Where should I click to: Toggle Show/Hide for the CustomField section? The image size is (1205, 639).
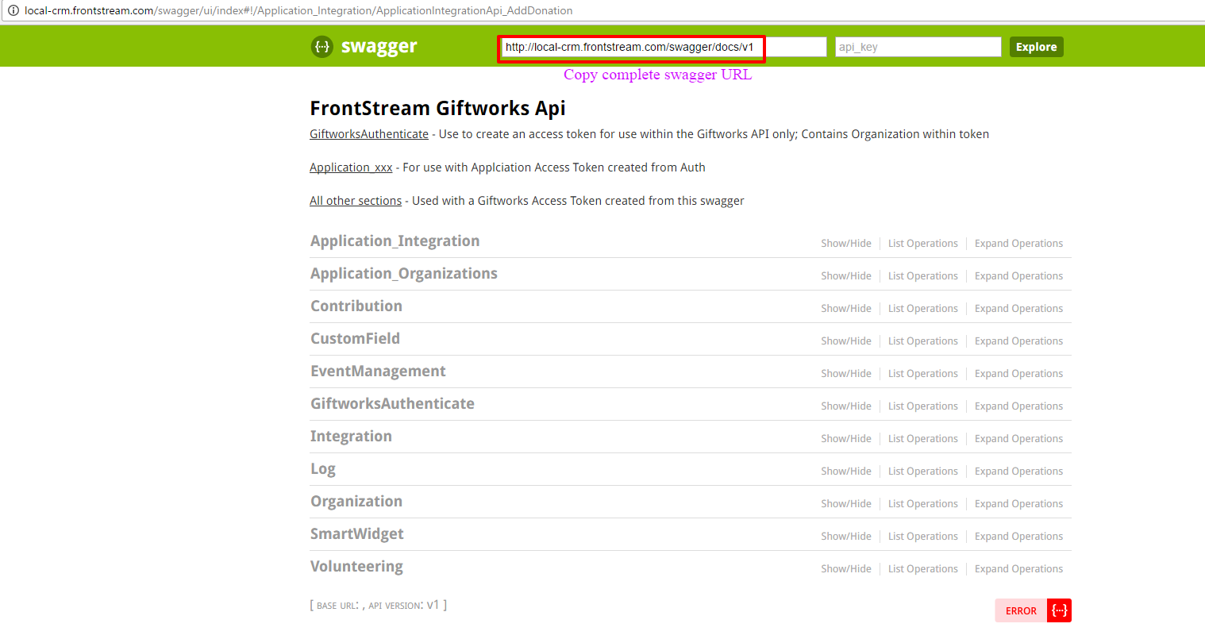coord(845,341)
